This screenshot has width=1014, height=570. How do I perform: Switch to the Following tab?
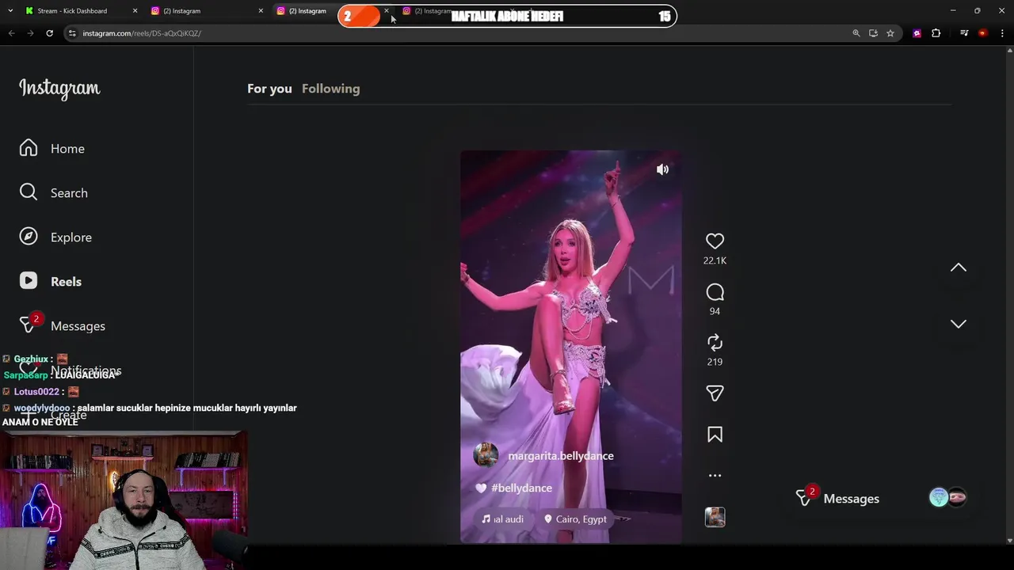(x=330, y=89)
